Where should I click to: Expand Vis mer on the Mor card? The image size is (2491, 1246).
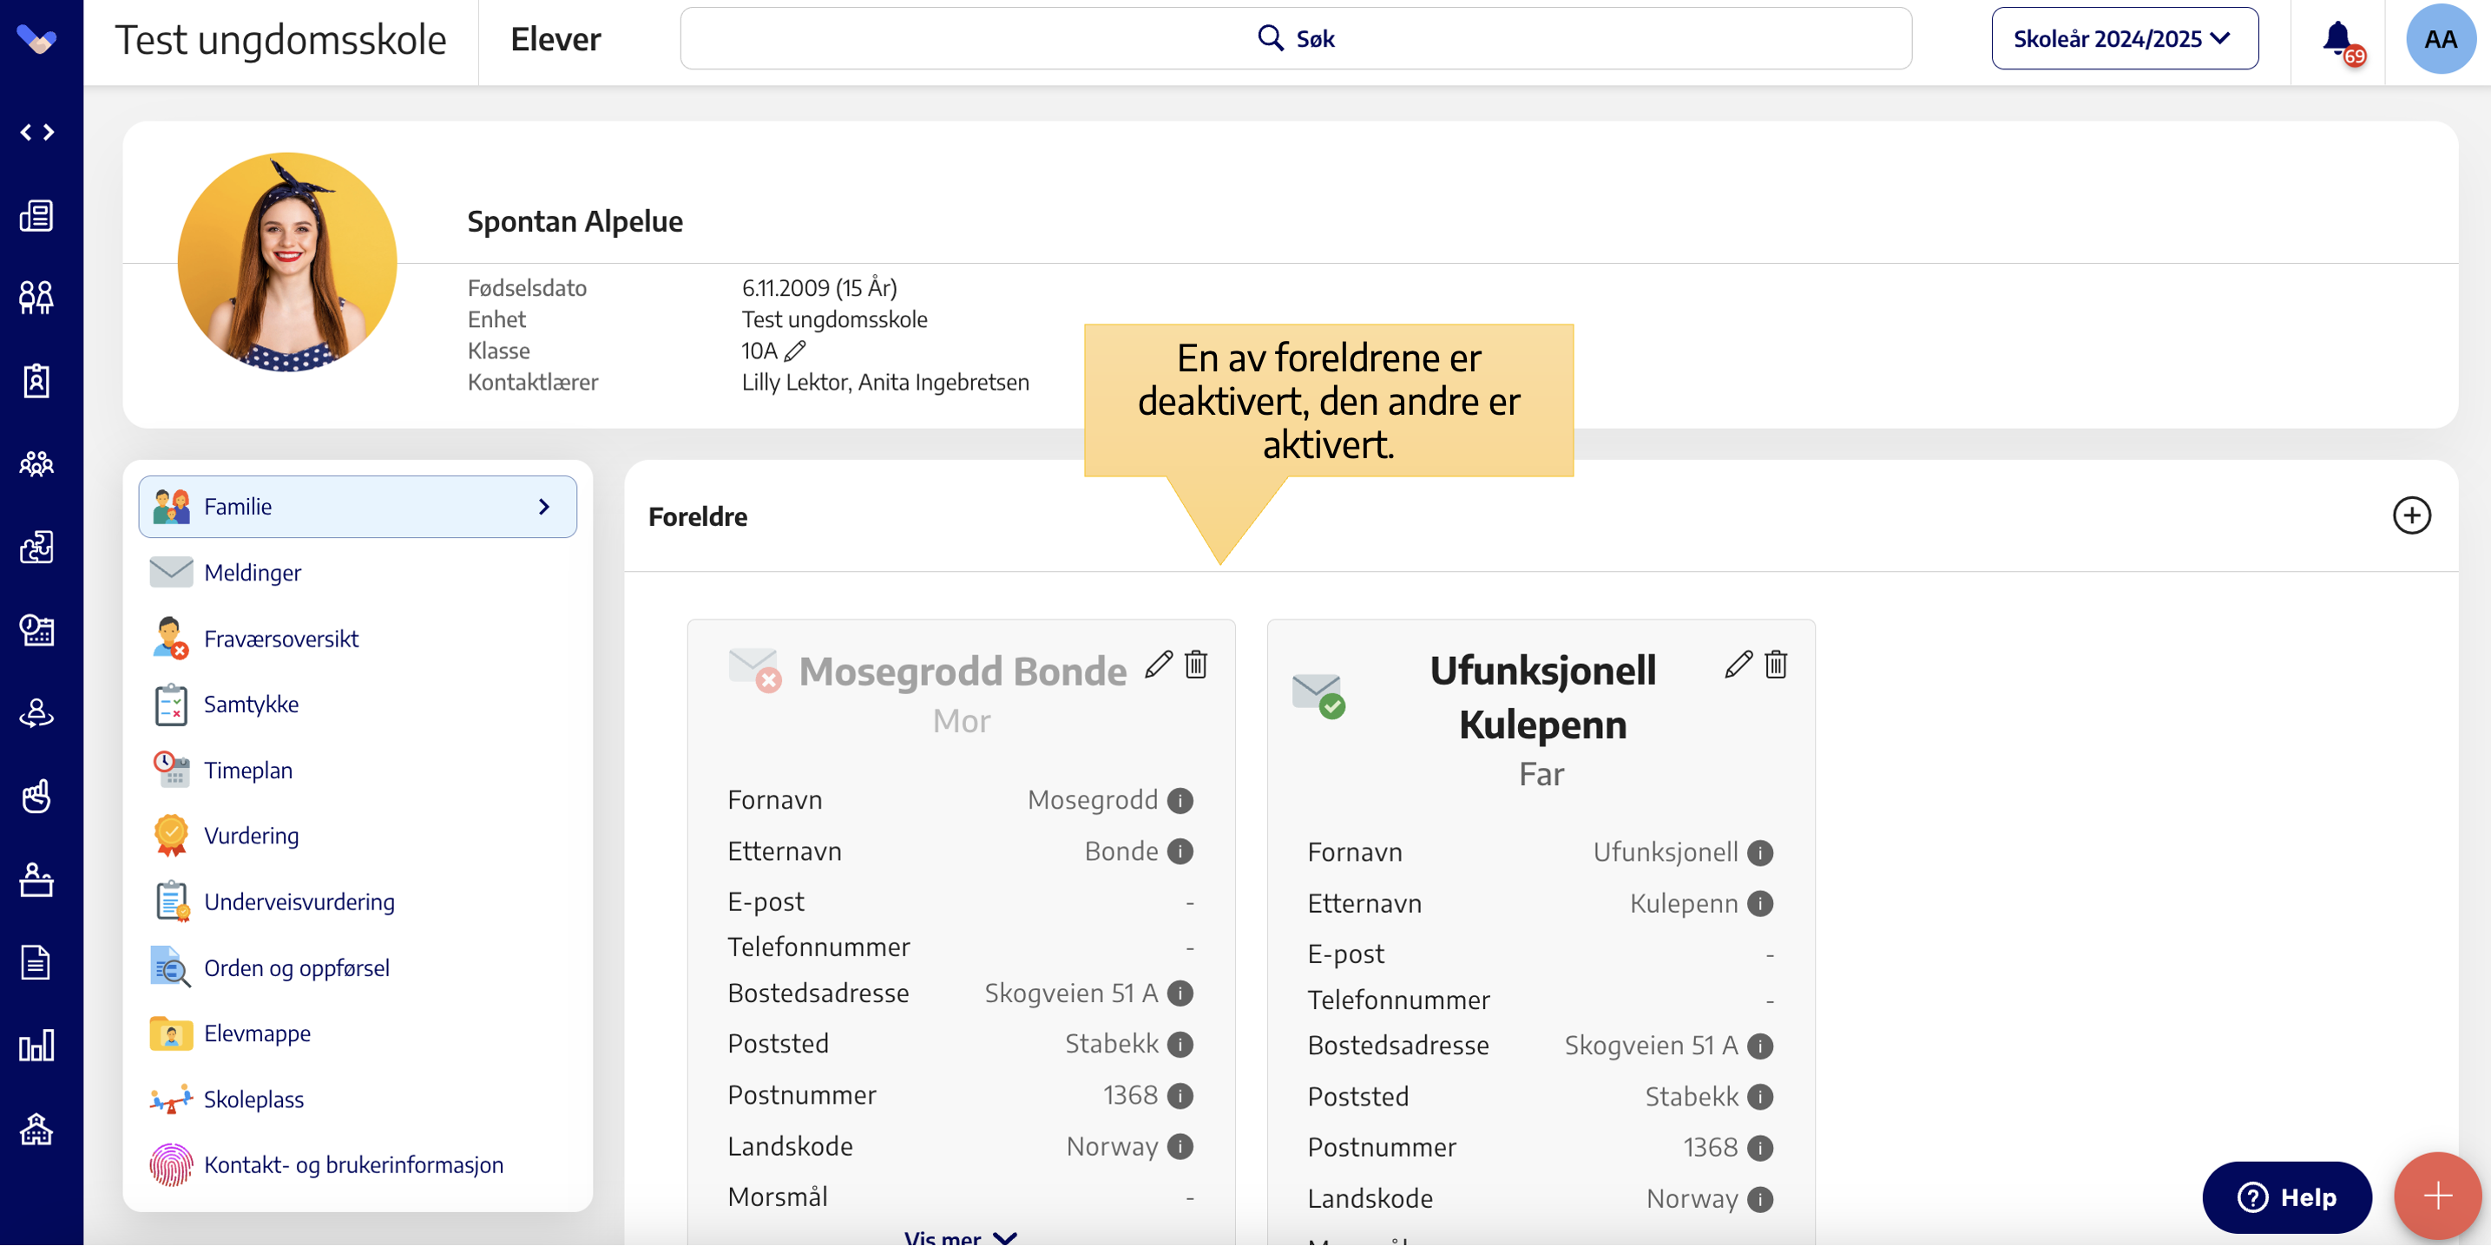click(x=959, y=1236)
